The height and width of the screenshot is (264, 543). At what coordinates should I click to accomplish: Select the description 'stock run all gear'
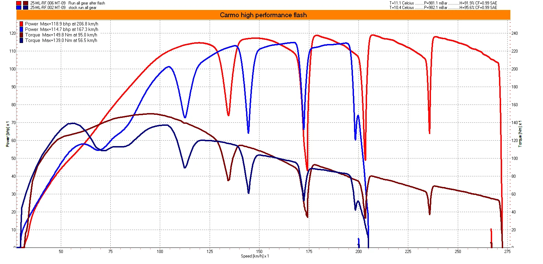(x=82, y=8)
